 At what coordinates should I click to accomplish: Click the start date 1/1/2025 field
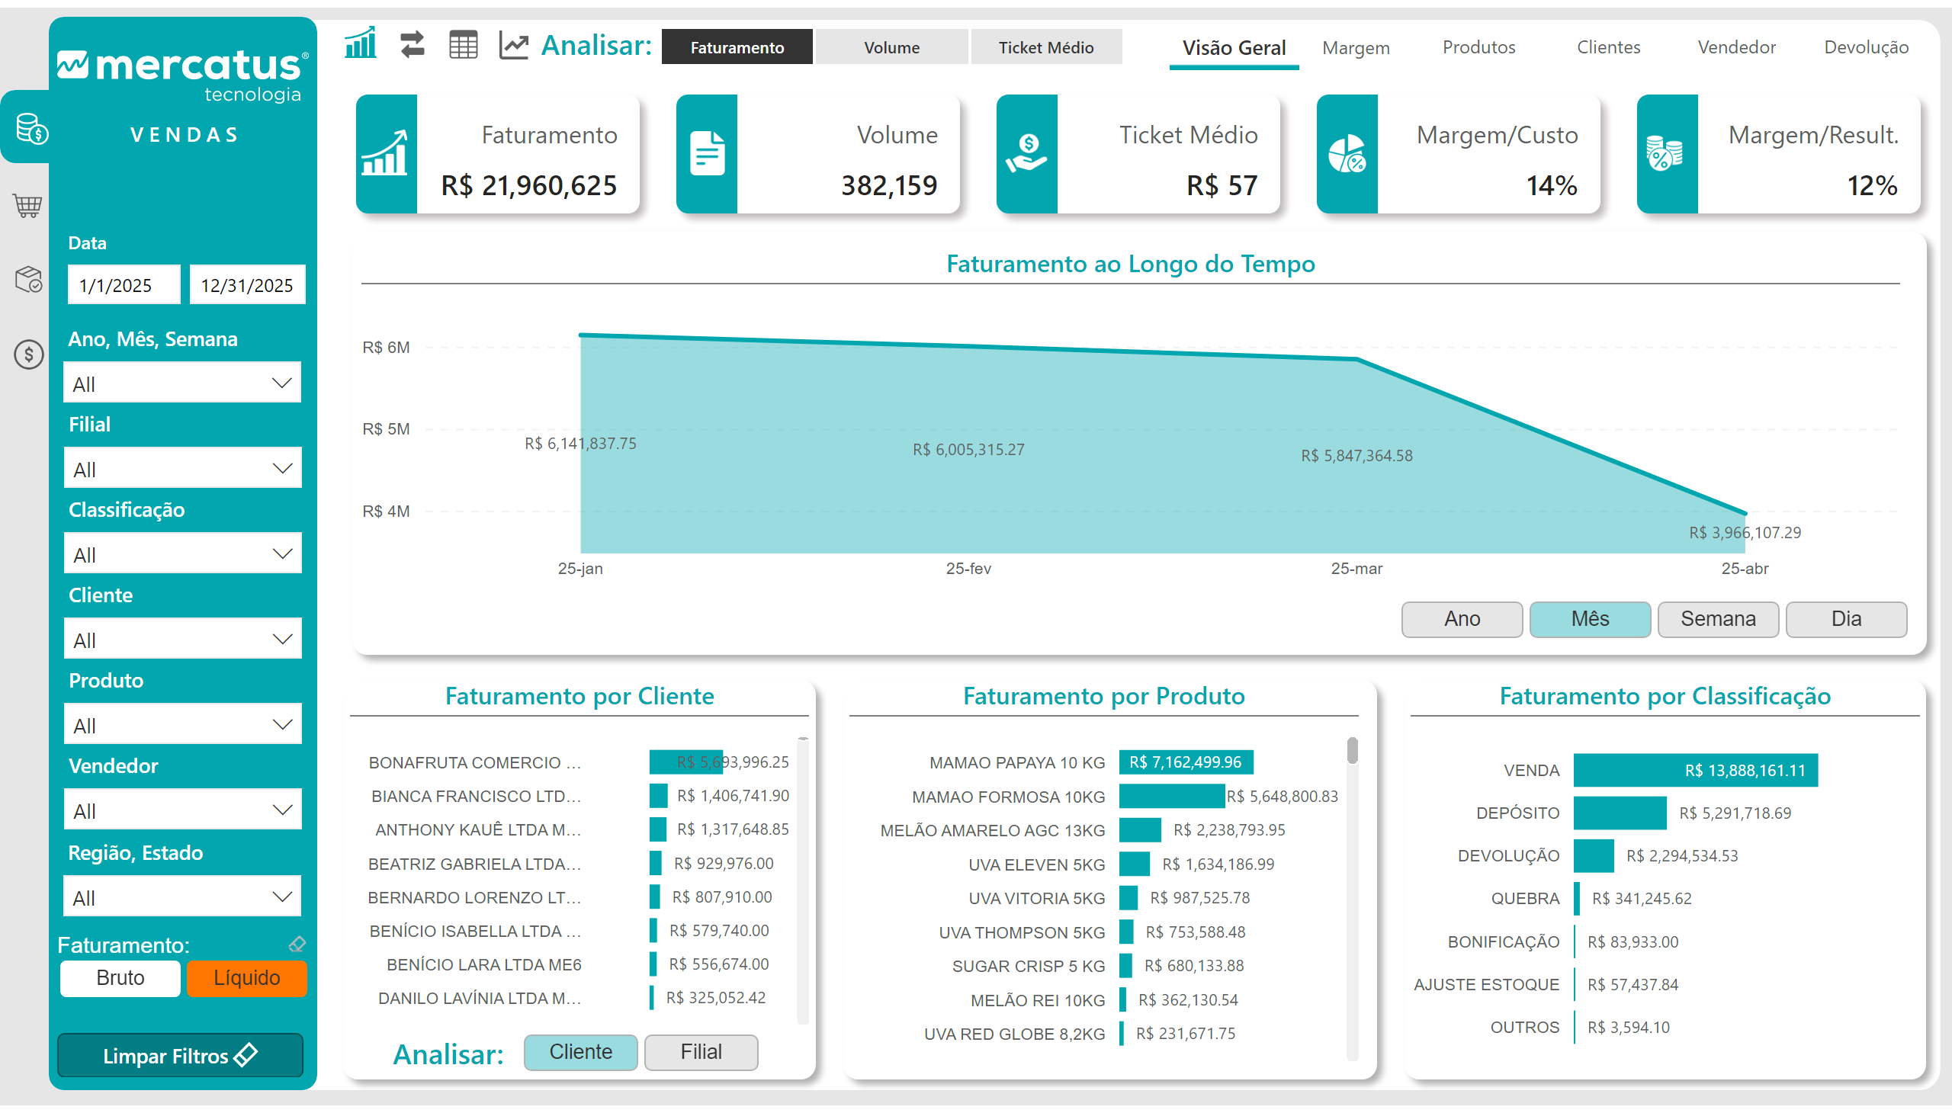(x=123, y=285)
